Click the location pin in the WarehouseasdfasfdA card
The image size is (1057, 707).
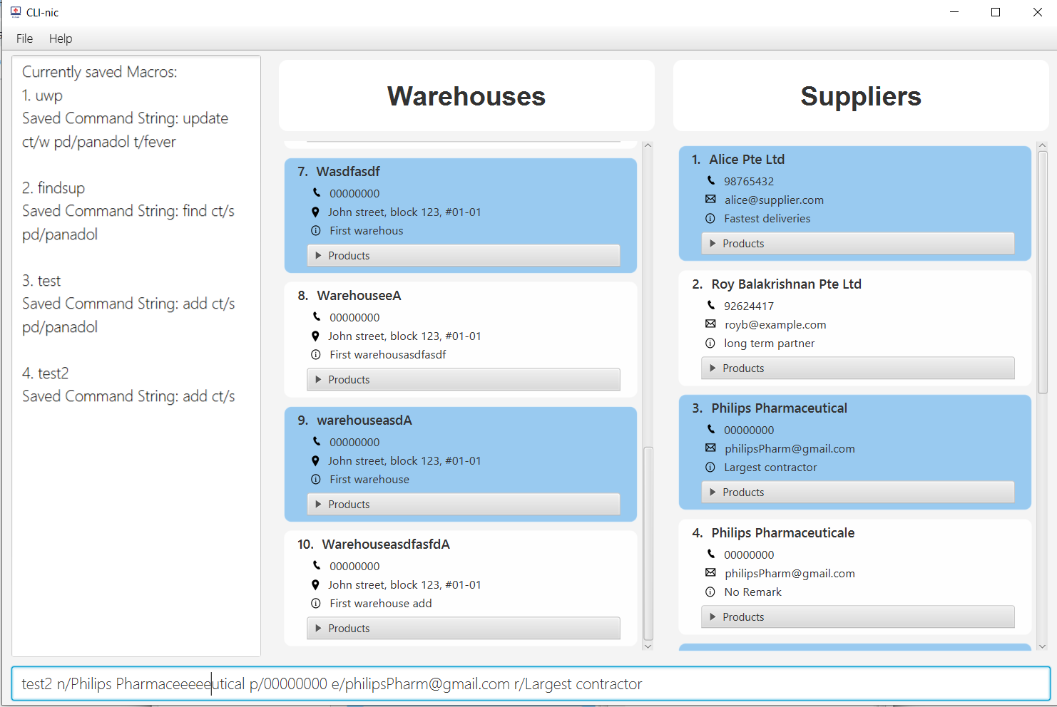pyautogui.click(x=315, y=584)
